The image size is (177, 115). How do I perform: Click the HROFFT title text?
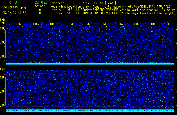(17, 2)
